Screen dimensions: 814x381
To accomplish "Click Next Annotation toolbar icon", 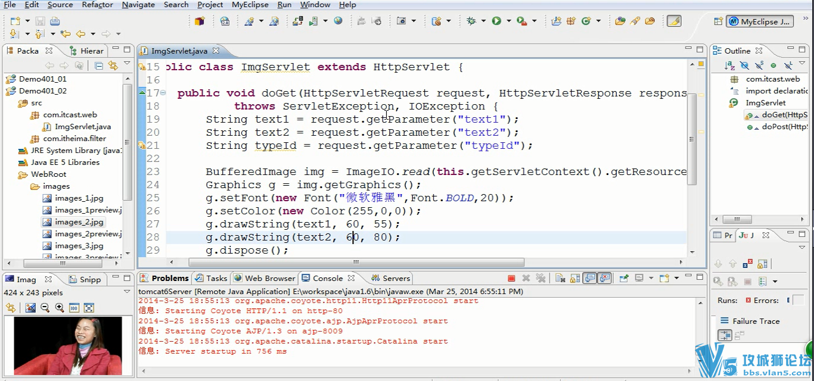I will pos(14,34).
